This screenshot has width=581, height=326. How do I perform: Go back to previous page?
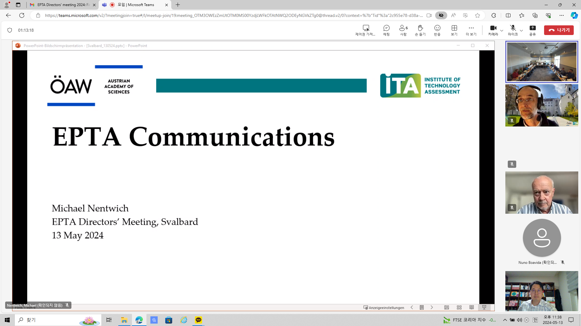[8, 15]
